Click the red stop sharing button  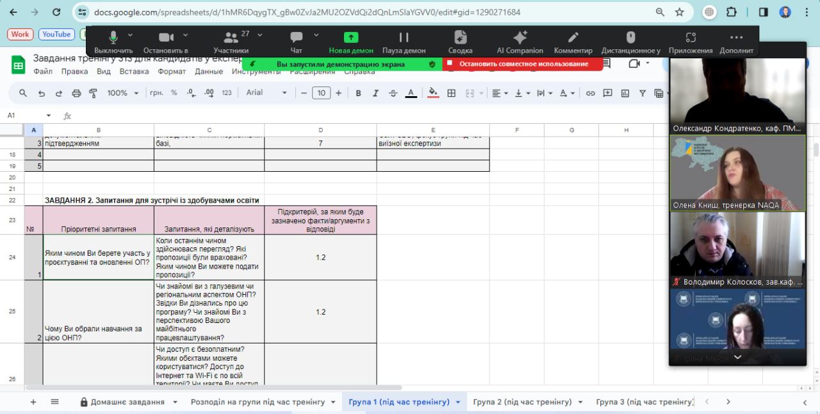tap(522, 64)
